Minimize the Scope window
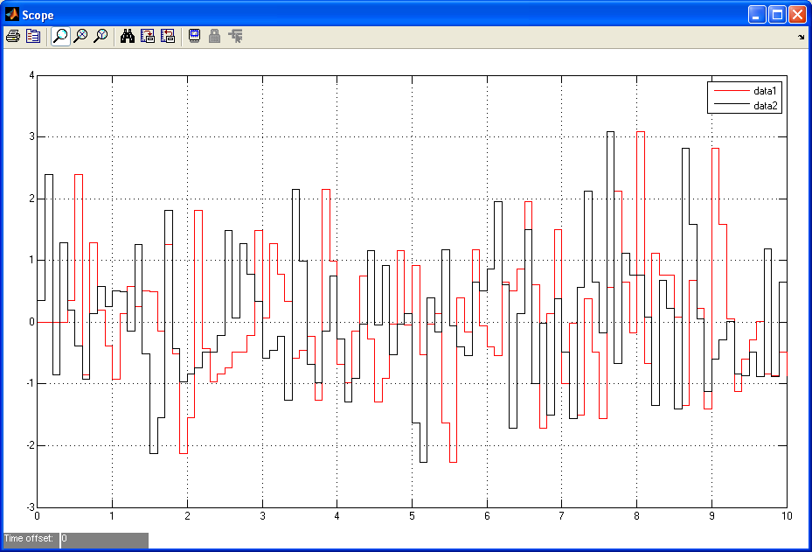Screen dimensions: 812x552 [757, 15]
